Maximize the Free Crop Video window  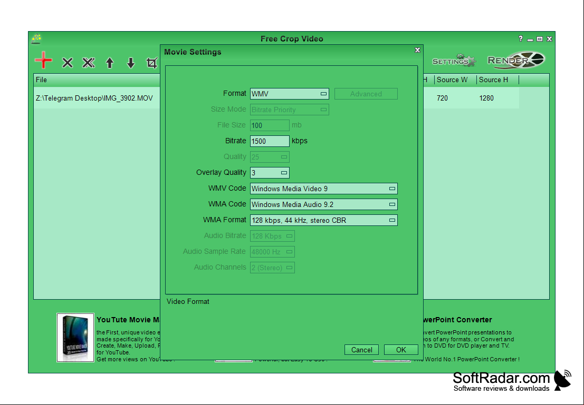click(539, 38)
